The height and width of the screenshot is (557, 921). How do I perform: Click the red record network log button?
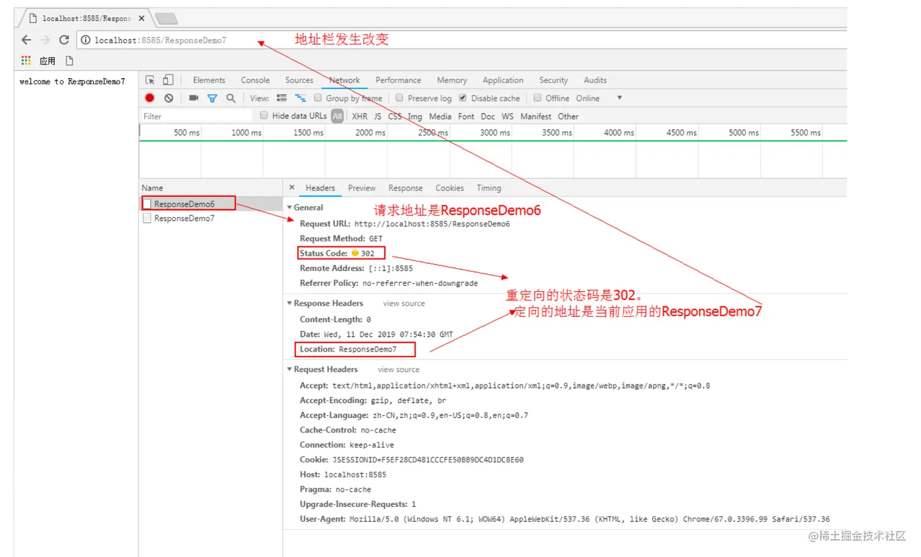pos(150,98)
